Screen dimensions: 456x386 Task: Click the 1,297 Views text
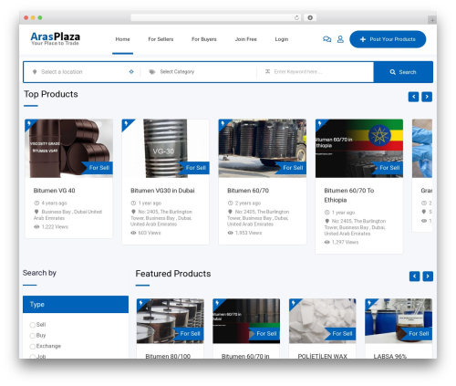[346, 243]
